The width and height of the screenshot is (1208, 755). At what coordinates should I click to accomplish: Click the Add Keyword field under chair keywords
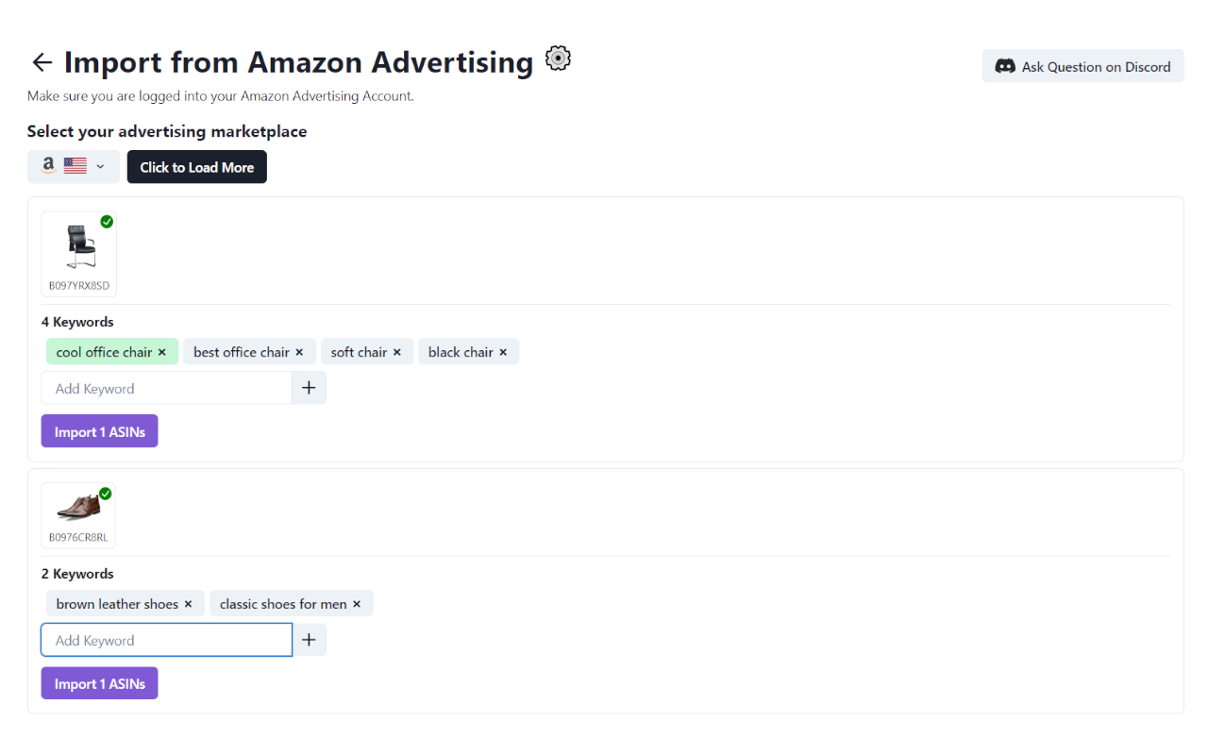(166, 387)
